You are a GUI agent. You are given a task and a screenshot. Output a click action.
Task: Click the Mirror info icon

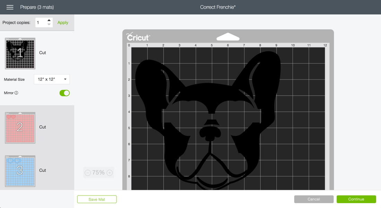click(x=16, y=93)
